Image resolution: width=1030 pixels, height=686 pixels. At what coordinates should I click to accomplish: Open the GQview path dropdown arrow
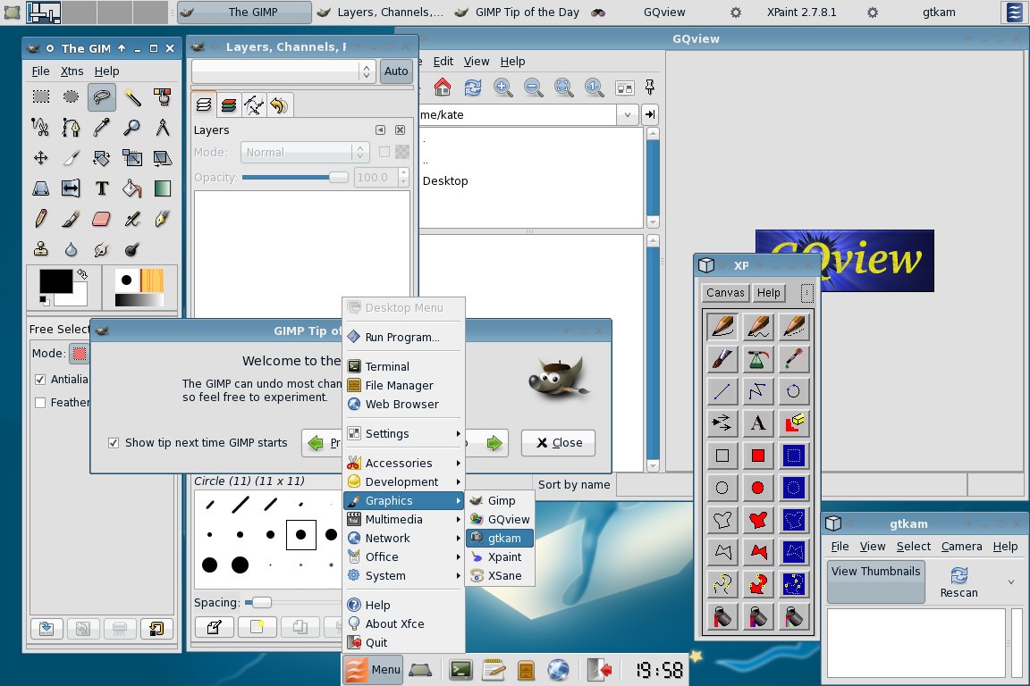click(628, 114)
